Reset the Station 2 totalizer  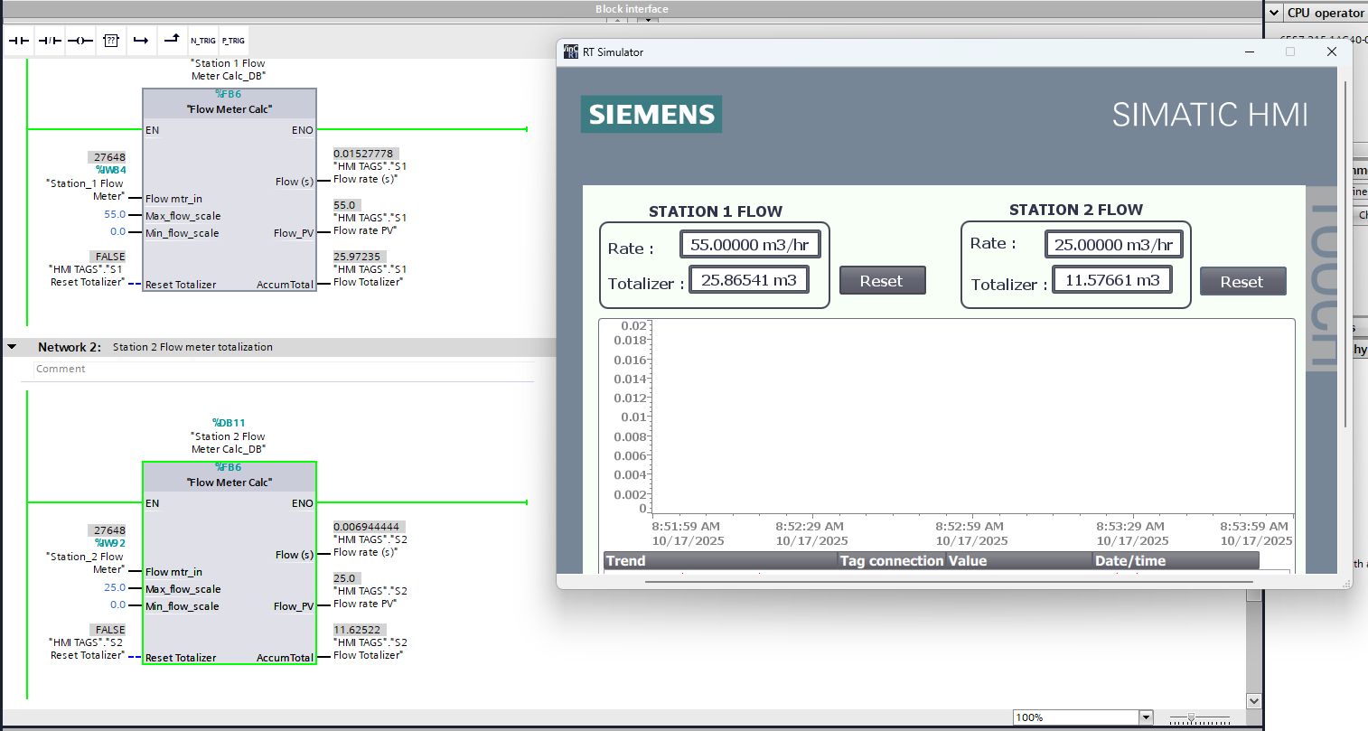coord(1242,282)
